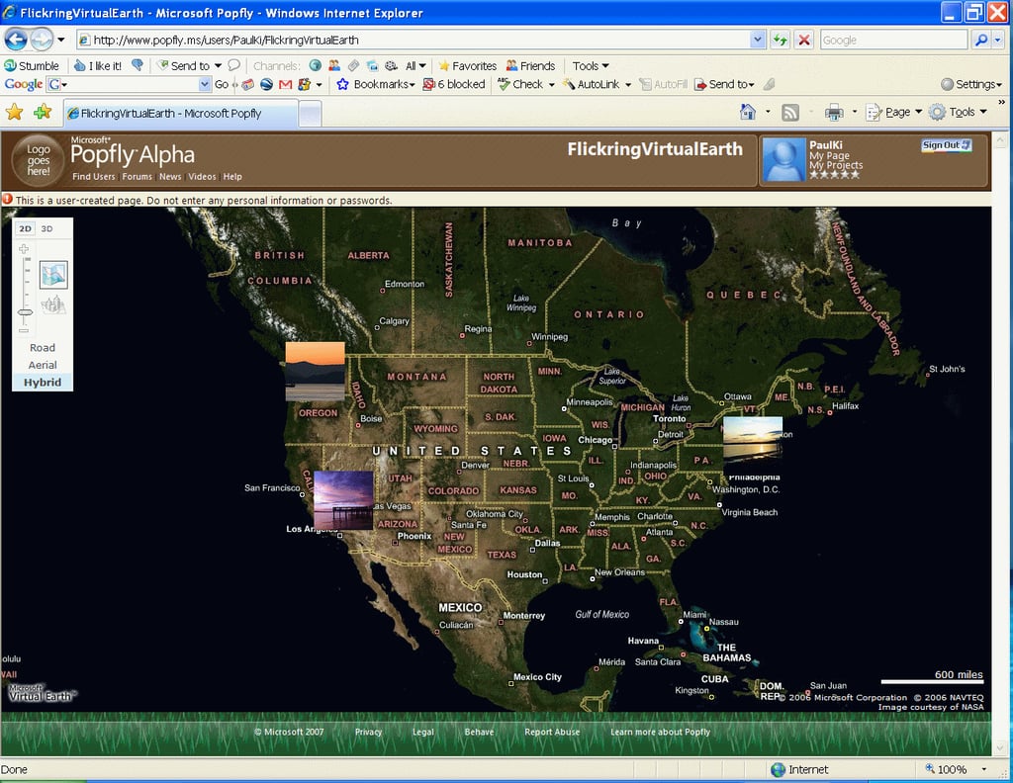Click the search magnifier icon
The height and width of the screenshot is (783, 1013).
pos(980,40)
